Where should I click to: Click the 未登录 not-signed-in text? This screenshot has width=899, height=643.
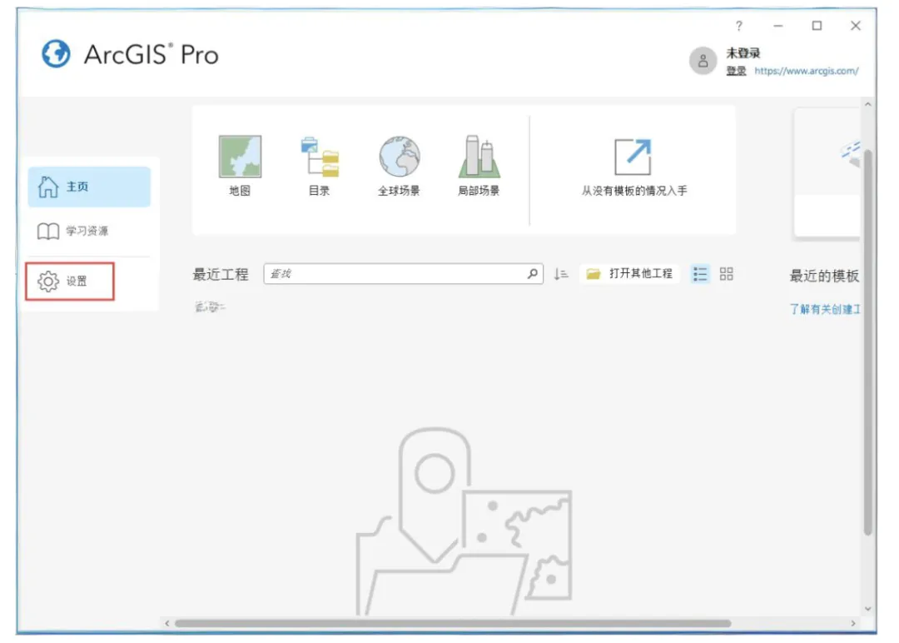(x=743, y=53)
